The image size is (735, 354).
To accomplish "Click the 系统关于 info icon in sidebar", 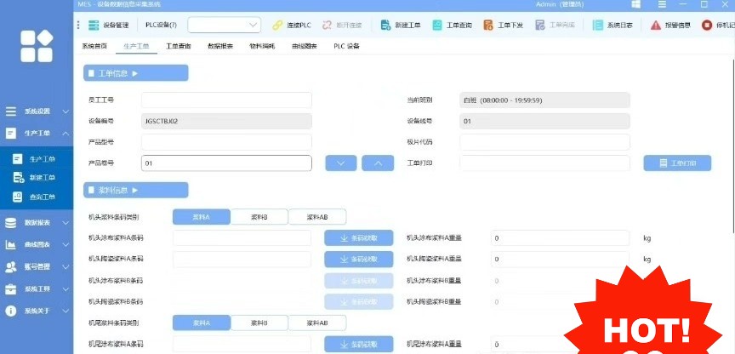I will pos(10,311).
